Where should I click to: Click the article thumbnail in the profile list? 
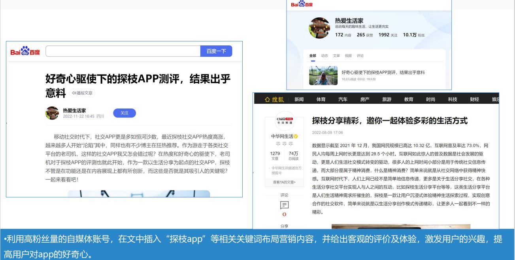coord(323,75)
